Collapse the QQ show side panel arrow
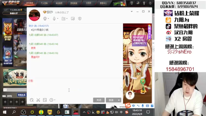Viewport: 206px width, 116px height. 122,88
